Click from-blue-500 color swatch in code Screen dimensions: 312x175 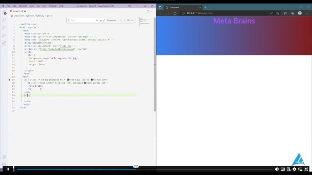click(x=67, y=80)
